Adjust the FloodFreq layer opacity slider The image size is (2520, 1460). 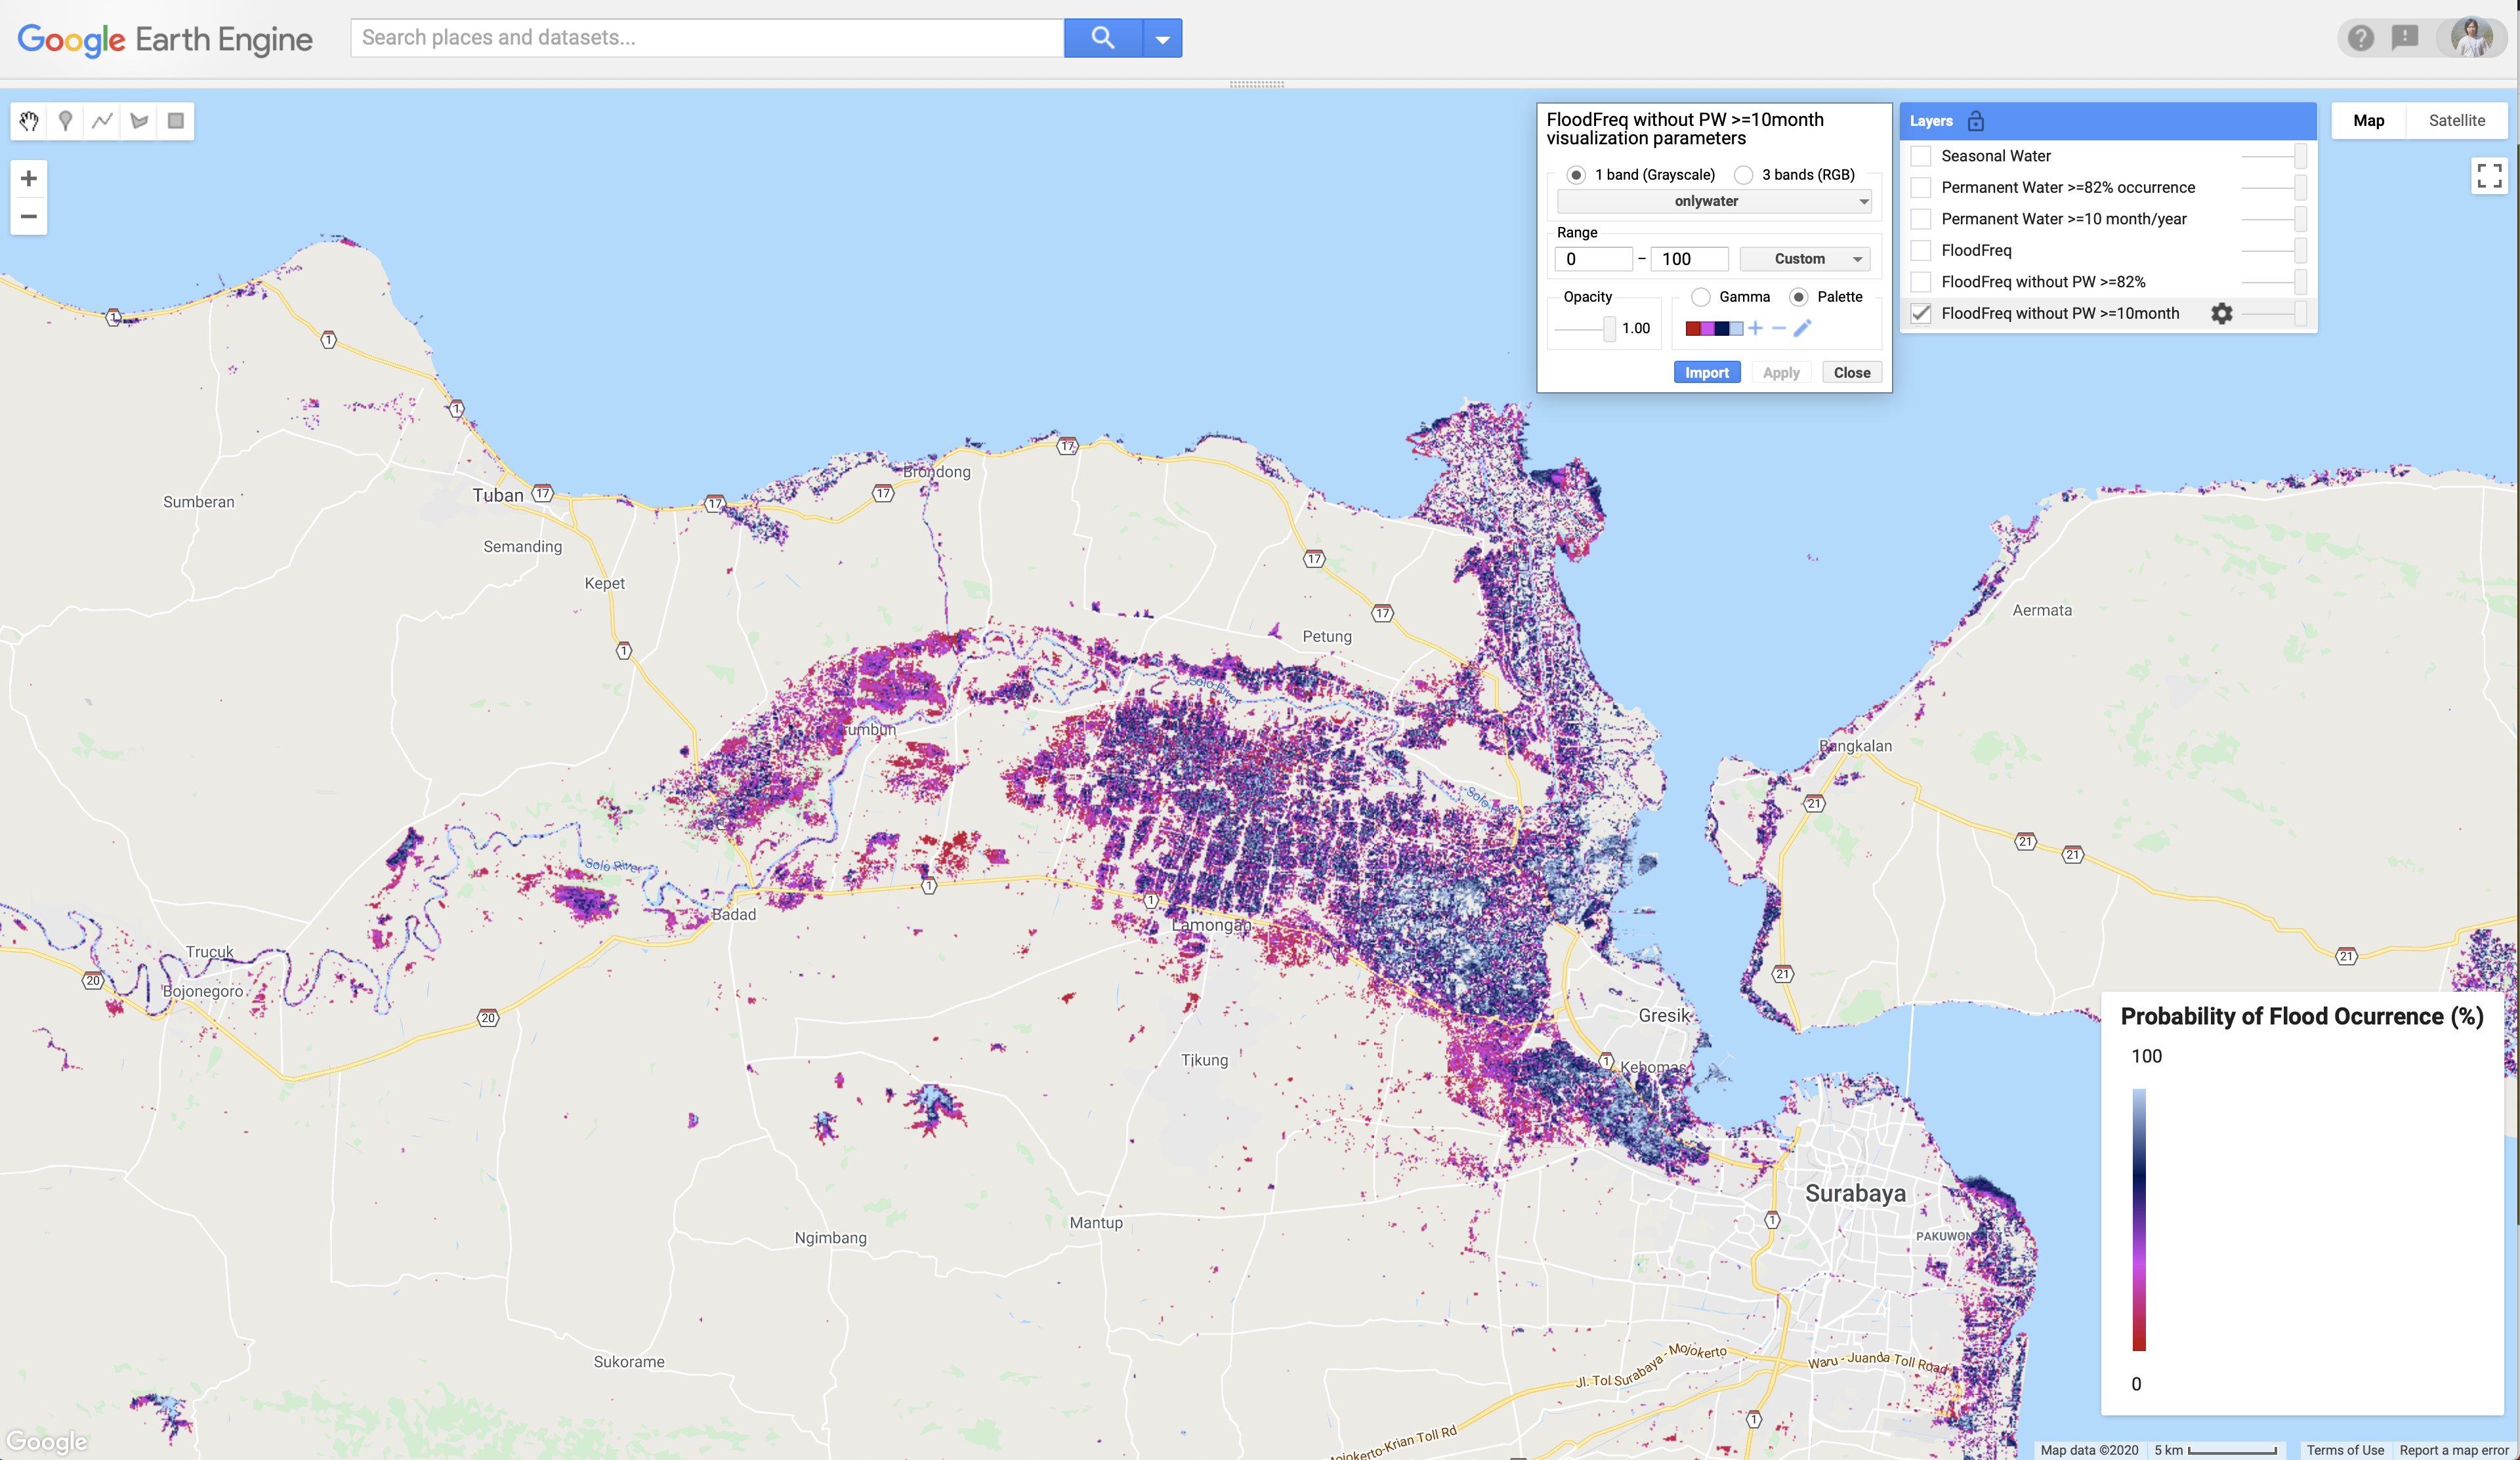(x=2300, y=251)
